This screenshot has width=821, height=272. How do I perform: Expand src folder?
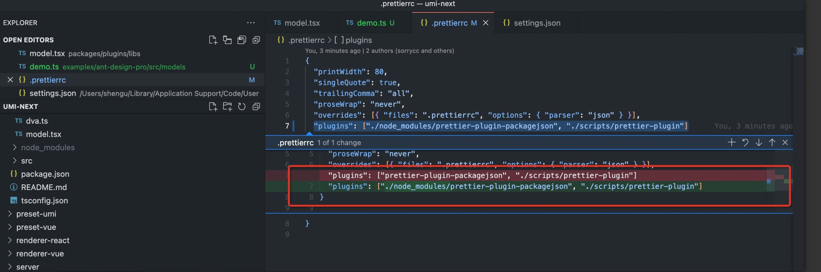click(x=14, y=160)
